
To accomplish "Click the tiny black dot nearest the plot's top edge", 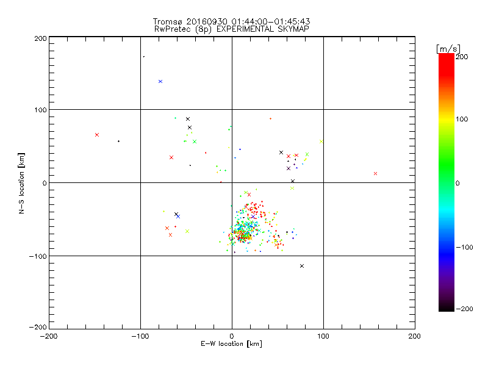I will [144, 57].
